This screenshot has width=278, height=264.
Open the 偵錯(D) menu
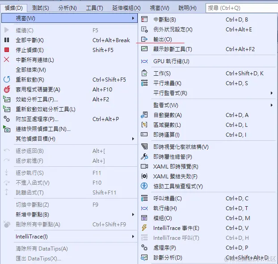[14, 8]
